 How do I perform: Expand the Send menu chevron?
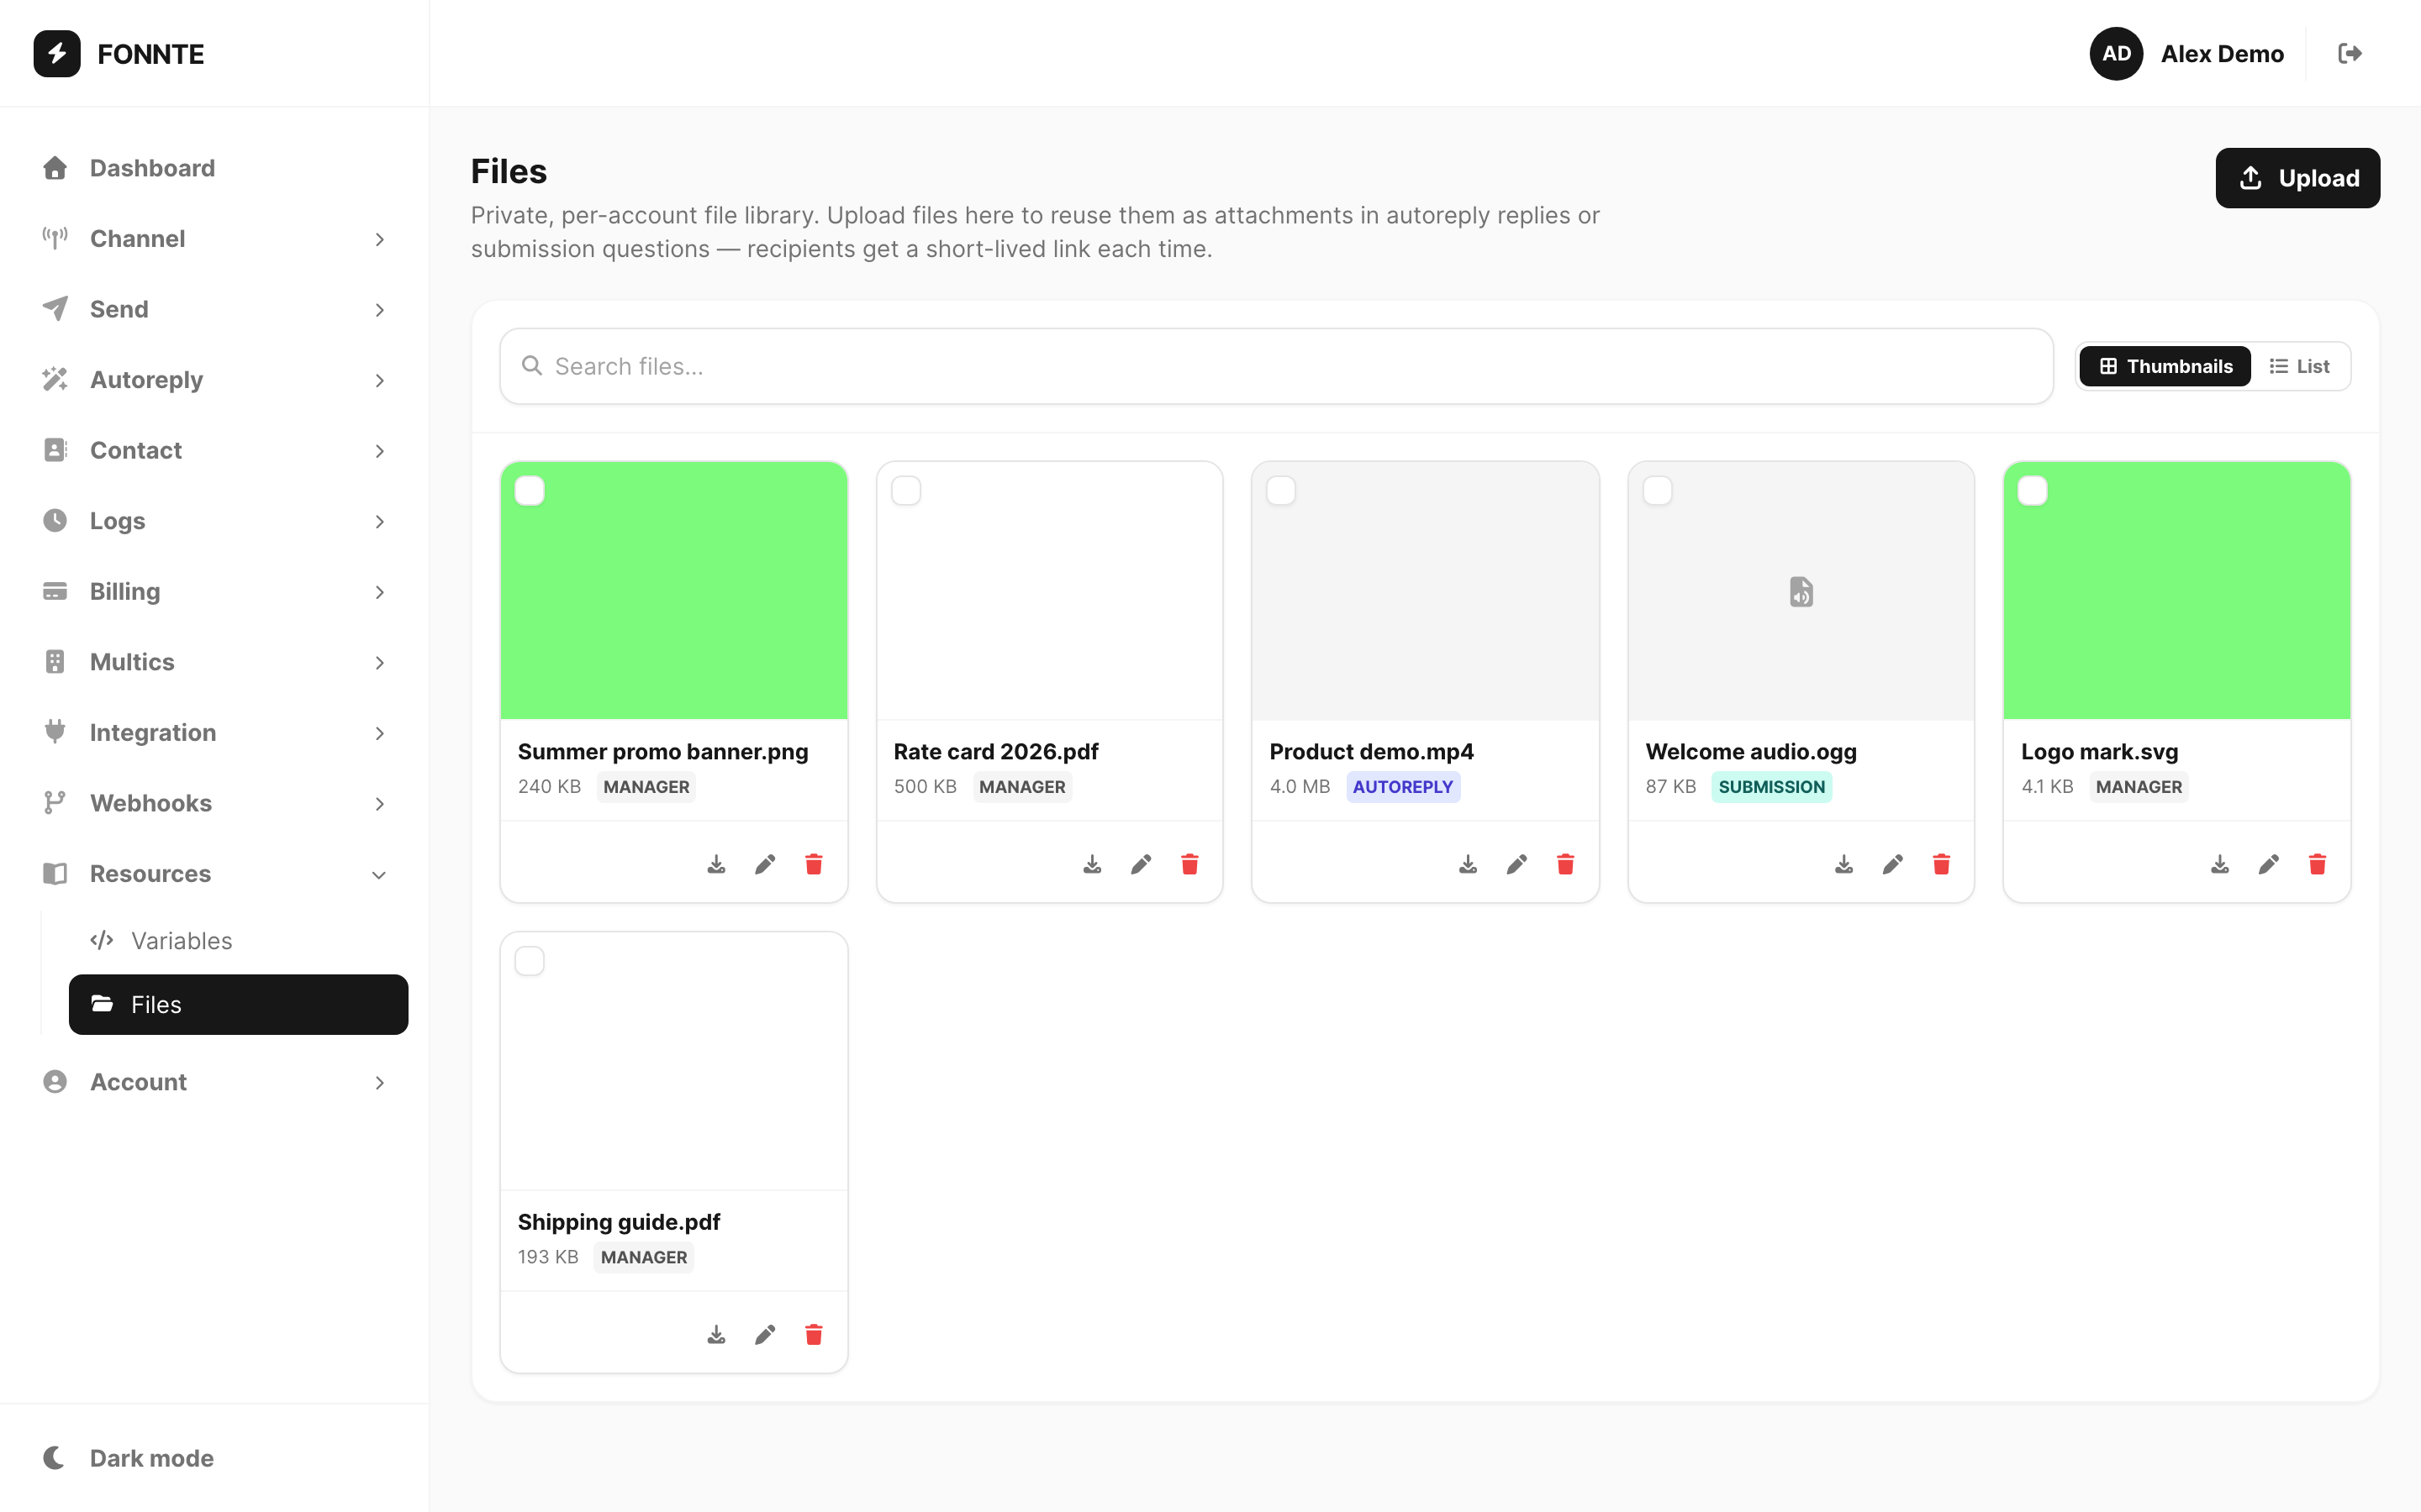[x=379, y=310]
